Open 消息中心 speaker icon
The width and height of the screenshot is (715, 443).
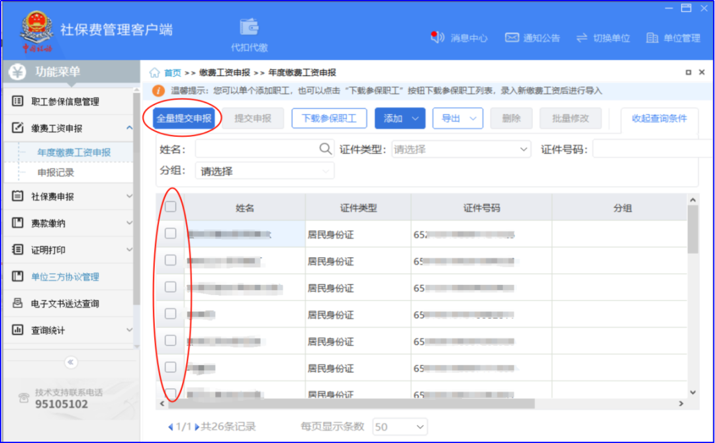click(438, 37)
